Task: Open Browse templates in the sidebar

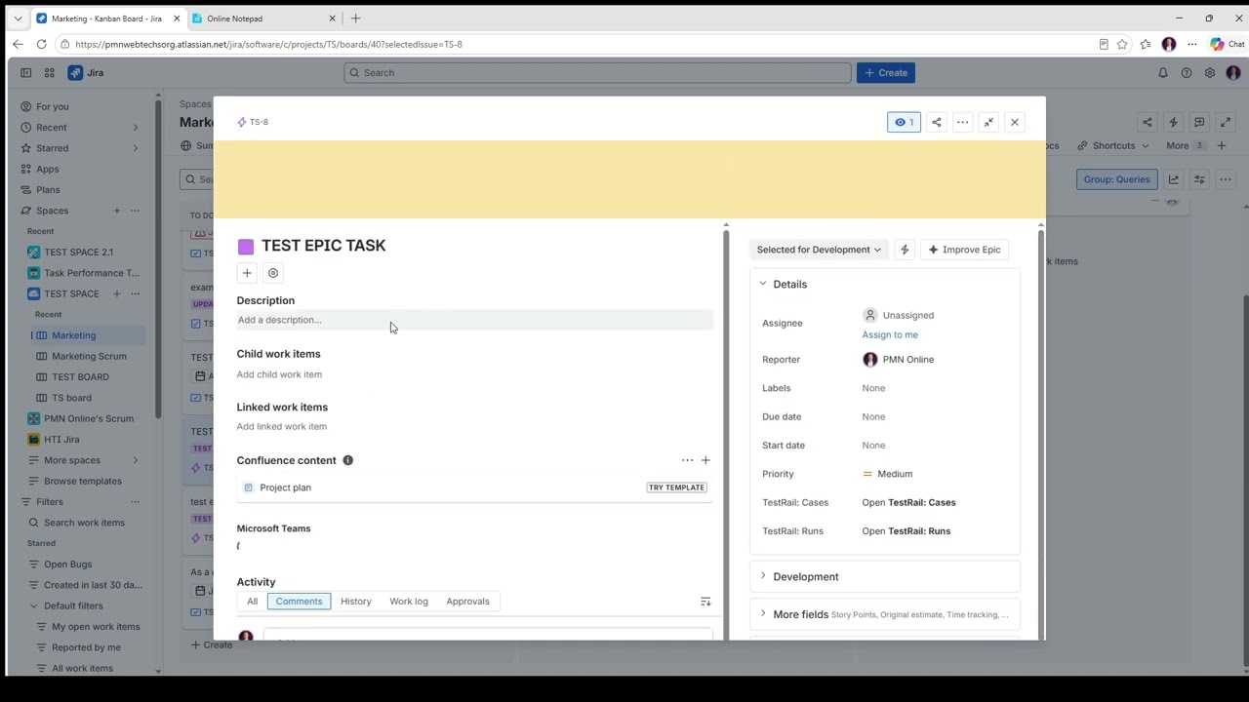Action: pyautogui.click(x=83, y=481)
